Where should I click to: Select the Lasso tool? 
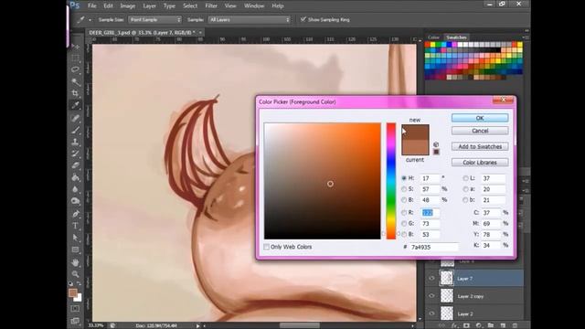(x=76, y=69)
